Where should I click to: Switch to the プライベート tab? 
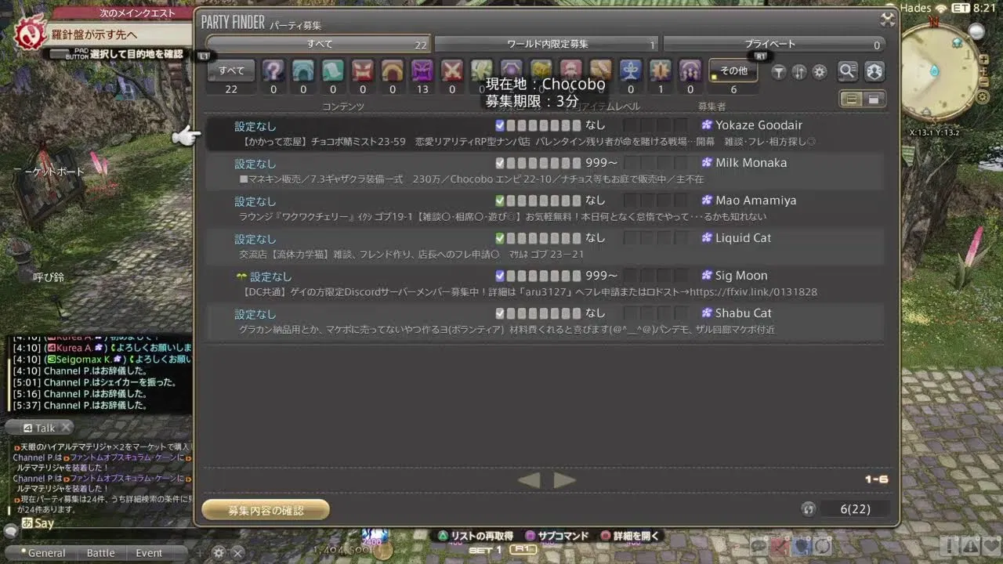coord(774,45)
